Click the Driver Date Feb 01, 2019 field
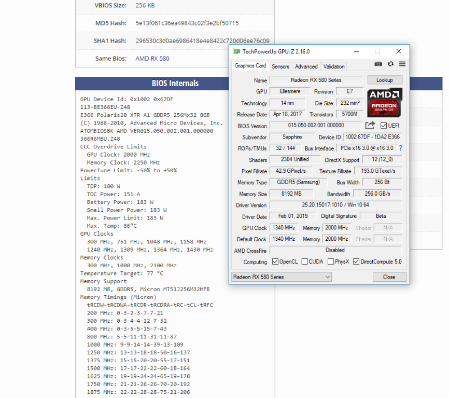This screenshot has width=449, height=398. click(x=293, y=216)
